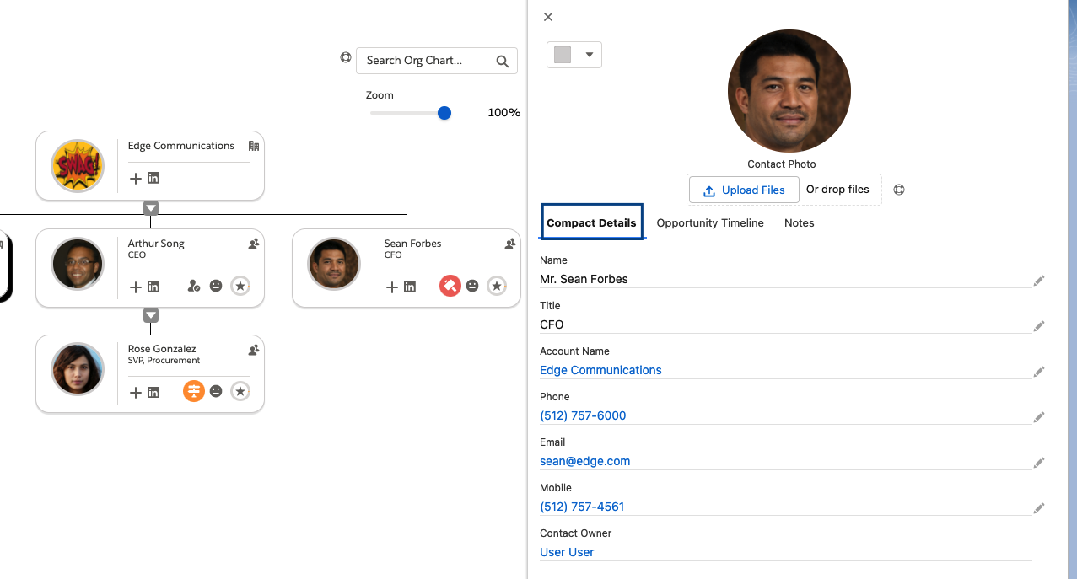Image resolution: width=1077 pixels, height=579 pixels.
Task: Collapse the hierarchy below Edge Communications
Action: point(151,208)
